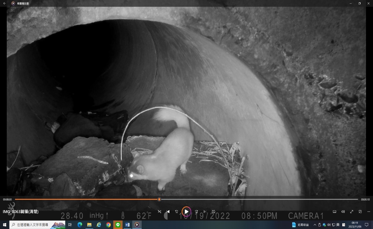
Task: Open subtitles and captions options
Action: [x=334, y=212]
